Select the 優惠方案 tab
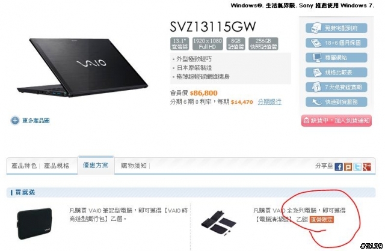This screenshot has height=251, width=385. point(96,165)
